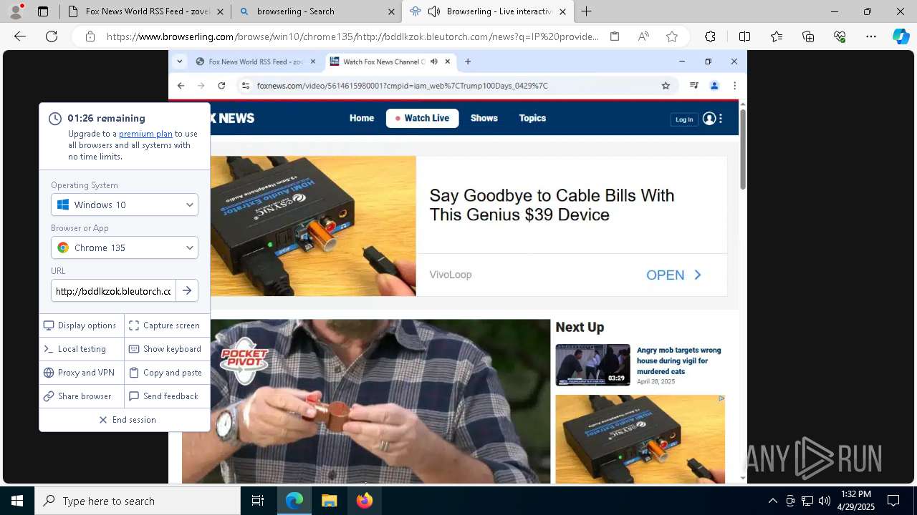Open Fox News more options dots
Screen dimensions: 917x515
pyautogui.click(x=721, y=119)
